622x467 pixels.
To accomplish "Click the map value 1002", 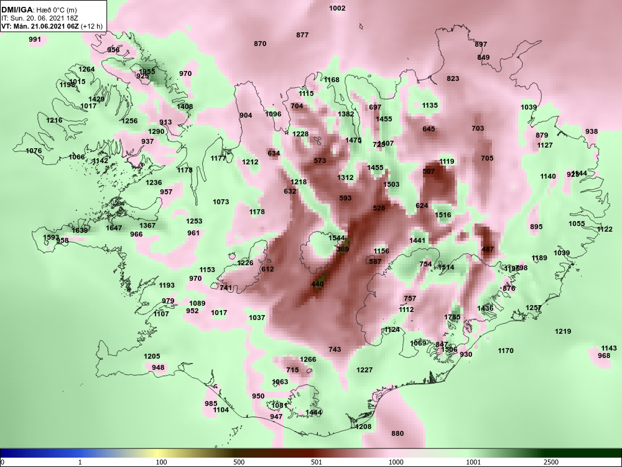I will pos(337,8).
